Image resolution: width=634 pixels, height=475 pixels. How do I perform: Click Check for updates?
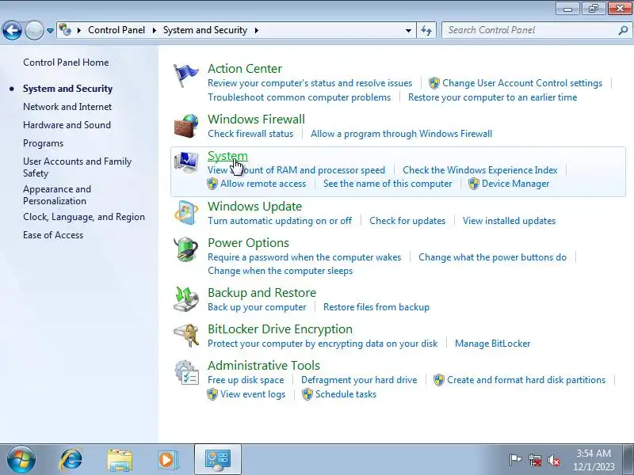(x=407, y=221)
